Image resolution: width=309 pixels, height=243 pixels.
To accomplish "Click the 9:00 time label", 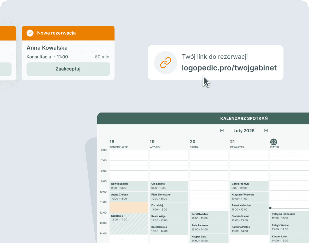I will tap(104, 181).
